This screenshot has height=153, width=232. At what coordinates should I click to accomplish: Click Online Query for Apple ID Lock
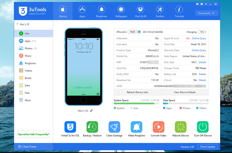pyautogui.click(x=199, y=38)
